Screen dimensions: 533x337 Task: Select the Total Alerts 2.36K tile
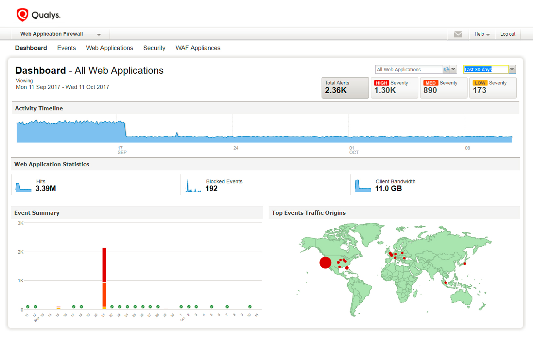click(x=345, y=88)
